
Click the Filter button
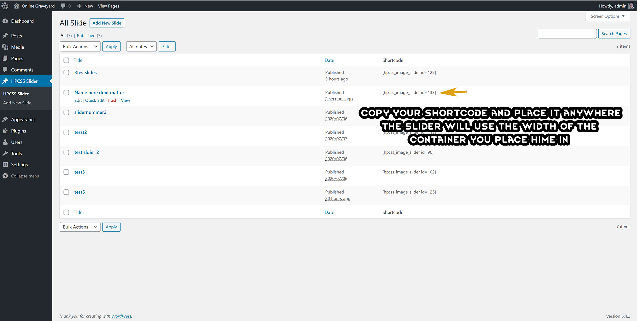click(x=167, y=47)
